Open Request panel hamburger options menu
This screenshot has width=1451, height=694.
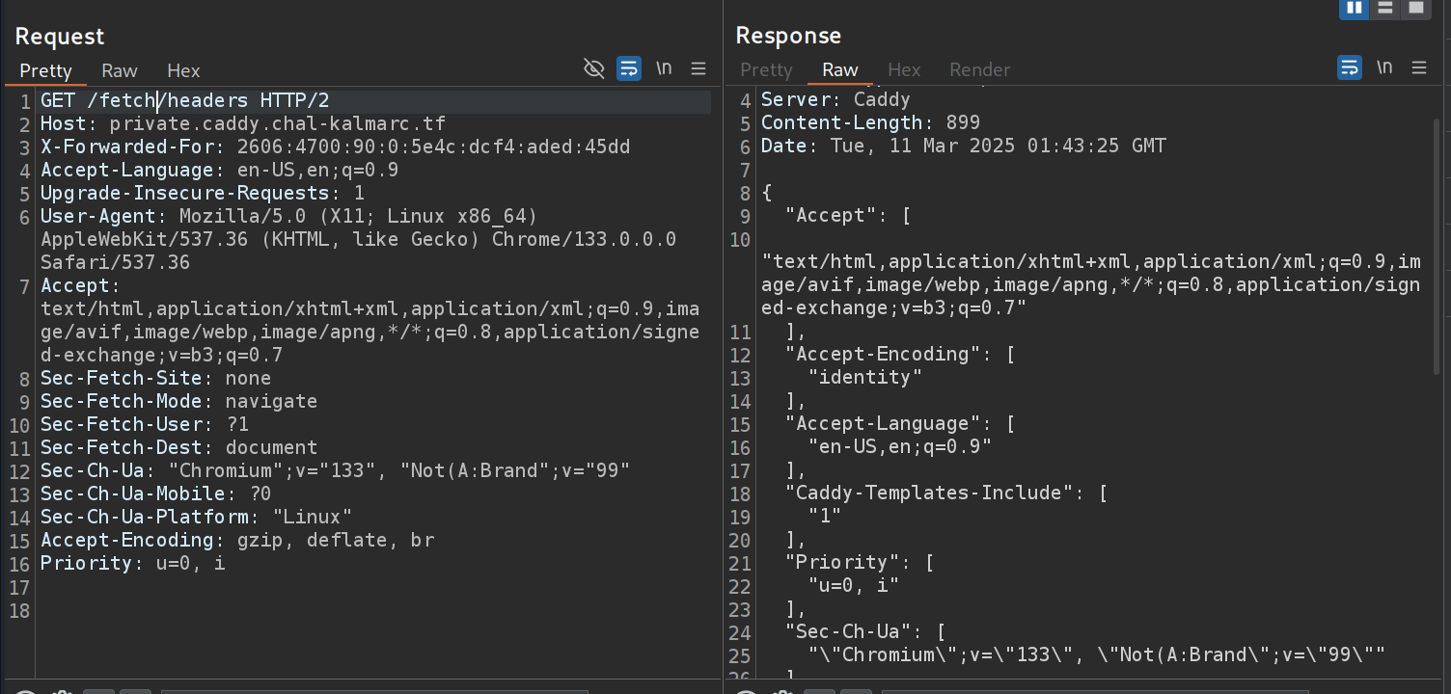(698, 68)
